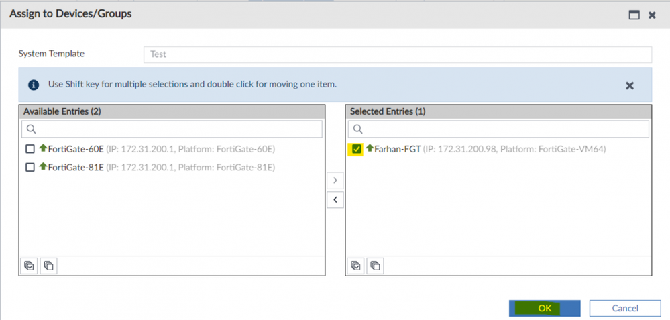Uncheck the Farhan-FGT checkbox
The image size is (670, 320).
pyautogui.click(x=356, y=149)
